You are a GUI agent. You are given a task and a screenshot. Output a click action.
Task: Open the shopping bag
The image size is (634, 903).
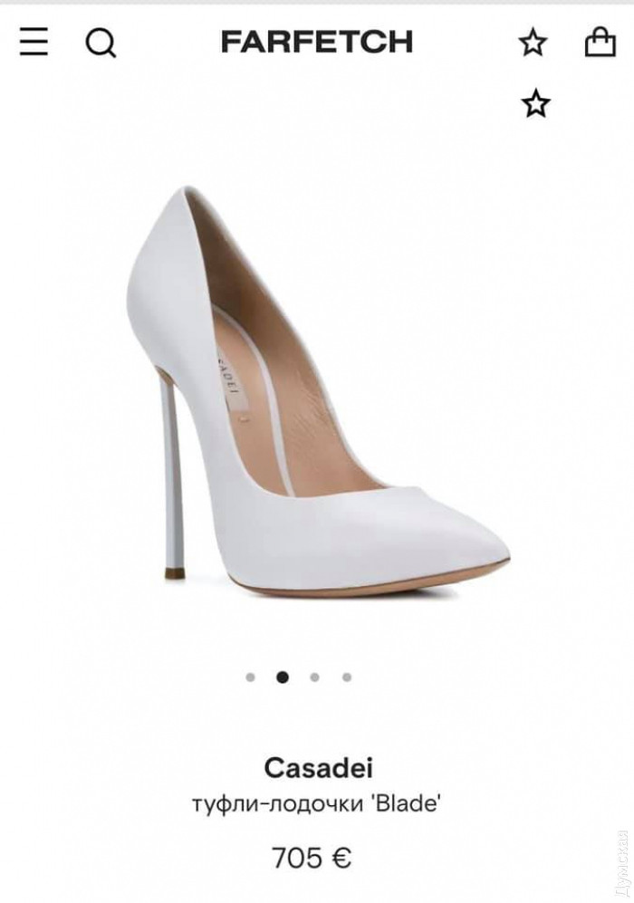[600, 42]
